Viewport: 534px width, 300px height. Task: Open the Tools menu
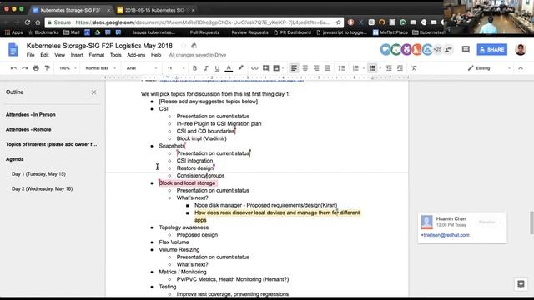(115, 55)
